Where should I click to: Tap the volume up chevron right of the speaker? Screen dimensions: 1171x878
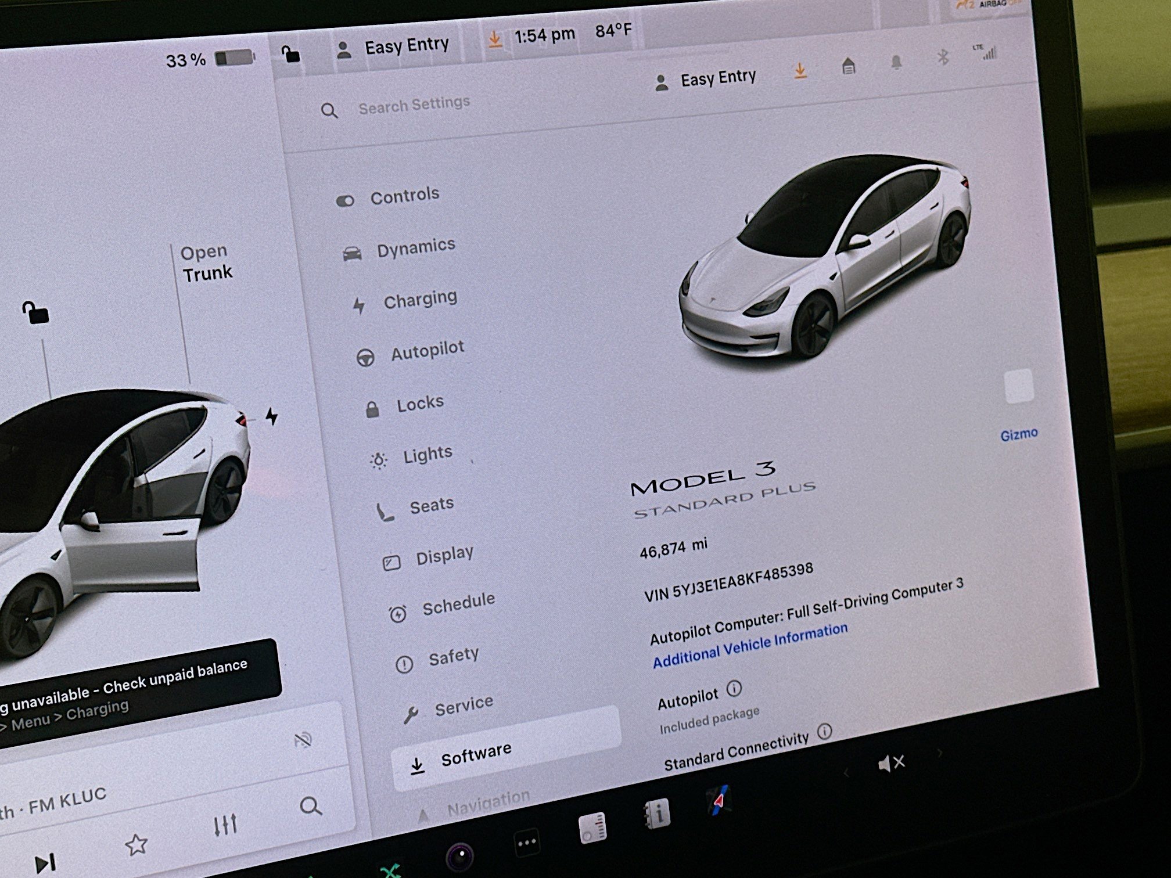point(939,753)
